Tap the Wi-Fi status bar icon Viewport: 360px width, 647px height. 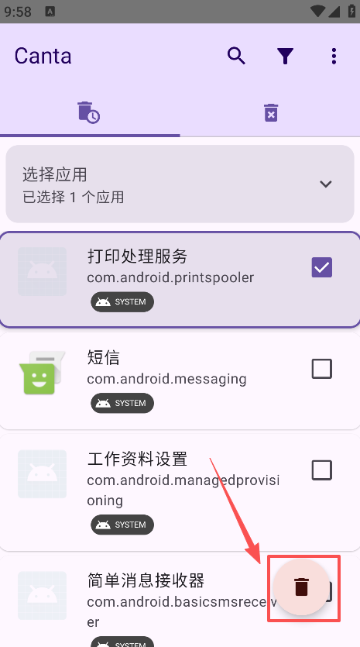318,11
